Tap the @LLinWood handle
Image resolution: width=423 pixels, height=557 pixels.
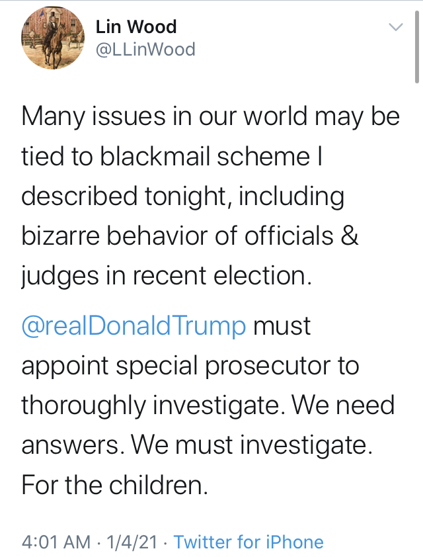click(x=145, y=50)
